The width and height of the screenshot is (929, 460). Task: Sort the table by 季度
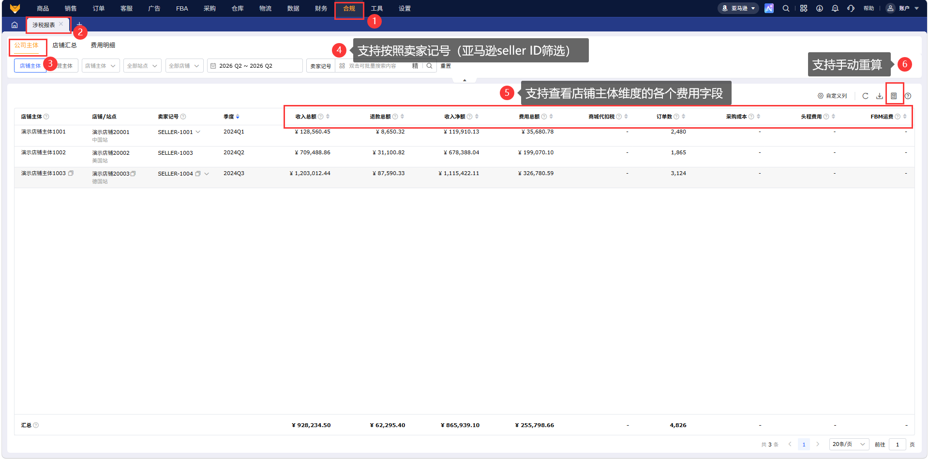238,117
